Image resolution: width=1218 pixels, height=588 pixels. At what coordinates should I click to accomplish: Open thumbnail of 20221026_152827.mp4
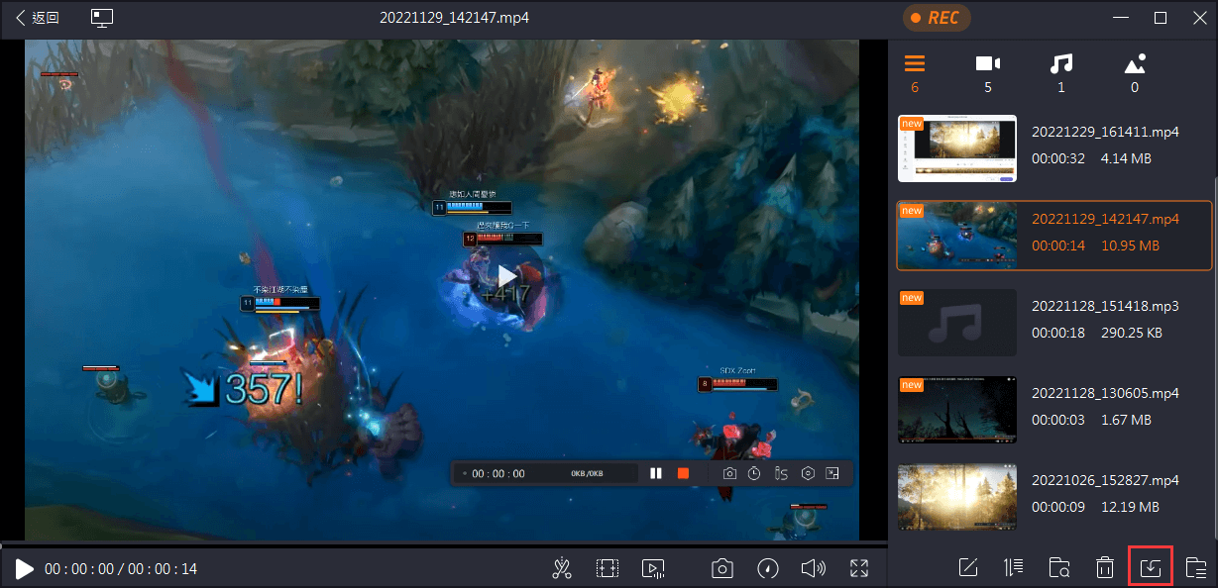point(957,497)
